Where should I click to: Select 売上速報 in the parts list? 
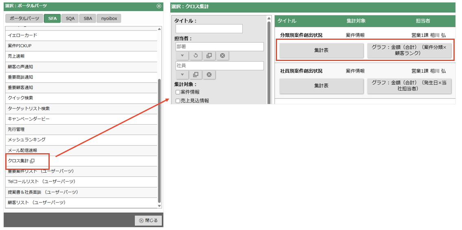[16, 56]
